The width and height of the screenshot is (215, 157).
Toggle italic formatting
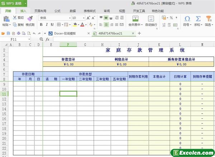[x=47, y=25]
